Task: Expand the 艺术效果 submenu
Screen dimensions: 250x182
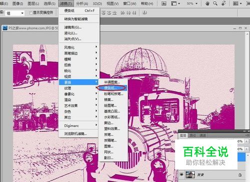Action: (x=78, y=106)
